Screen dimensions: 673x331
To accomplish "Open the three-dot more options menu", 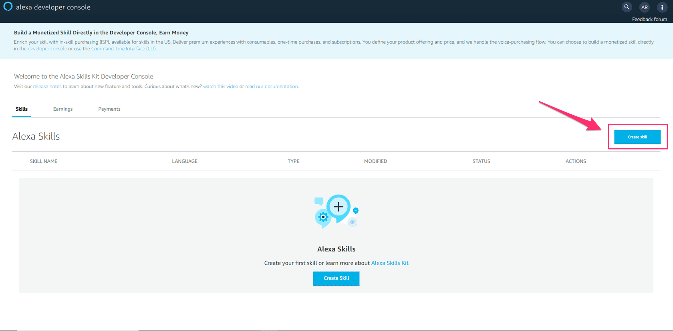I will [662, 7].
